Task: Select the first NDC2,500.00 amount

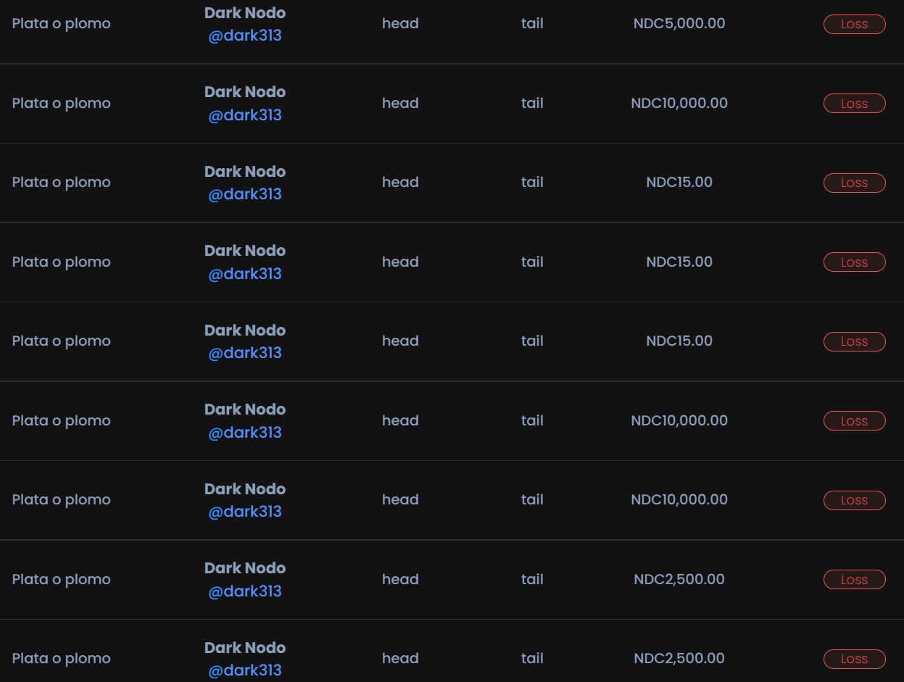Action: pyautogui.click(x=679, y=579)
